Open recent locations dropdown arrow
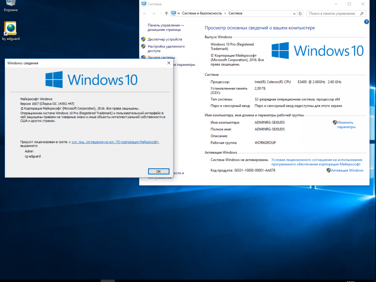Viewport: 376px width, 282px height. pyautogui.click(x=160, y=14)
